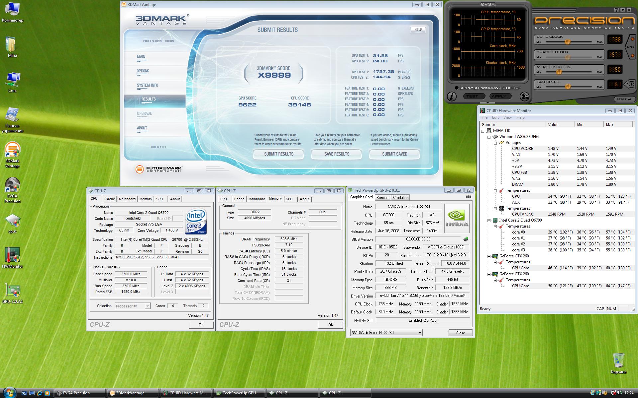This screenshot has height=398, width=638.
Task: Open EVGA Precision settings wrench icon
Action: 524,97
